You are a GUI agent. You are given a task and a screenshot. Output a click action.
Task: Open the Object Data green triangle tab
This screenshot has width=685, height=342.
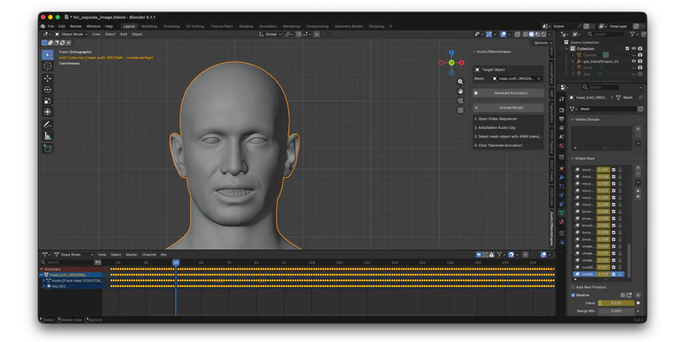562,213
